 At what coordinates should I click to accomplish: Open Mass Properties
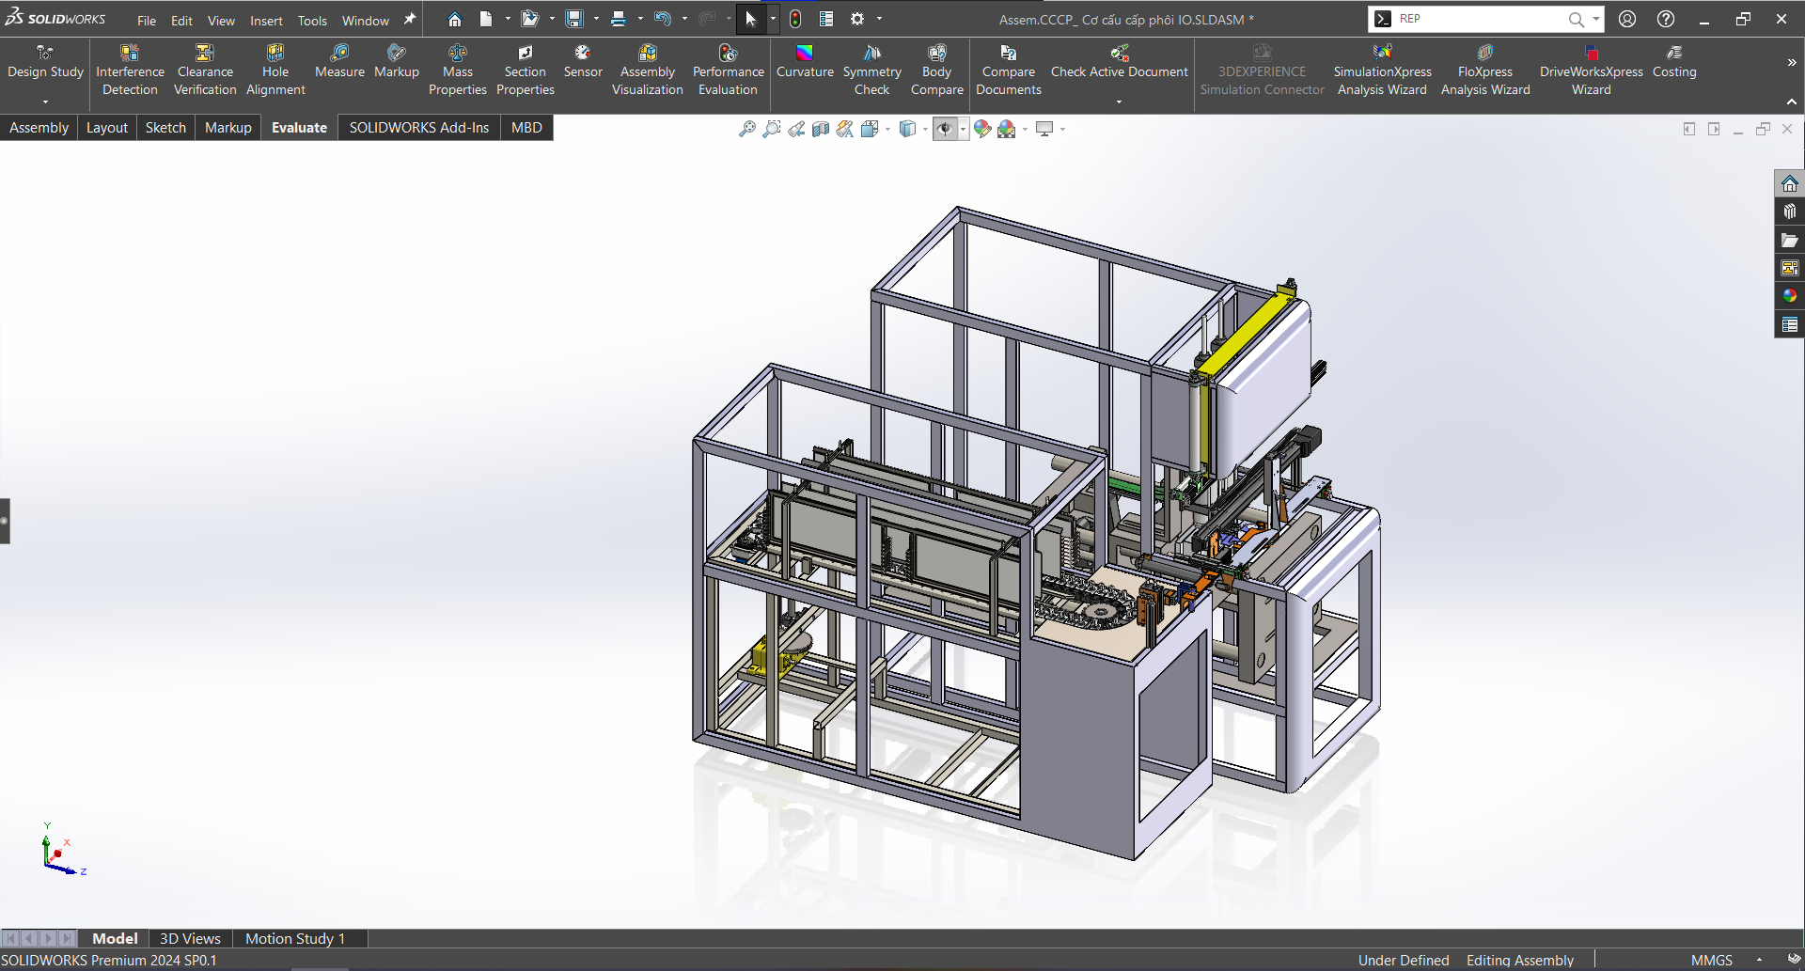tap(458, 70)
